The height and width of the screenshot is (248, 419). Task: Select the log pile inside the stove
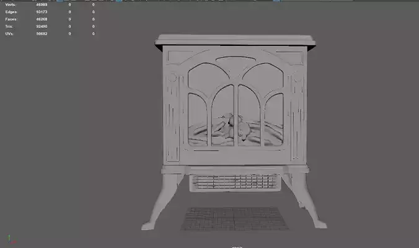[235, 130]
